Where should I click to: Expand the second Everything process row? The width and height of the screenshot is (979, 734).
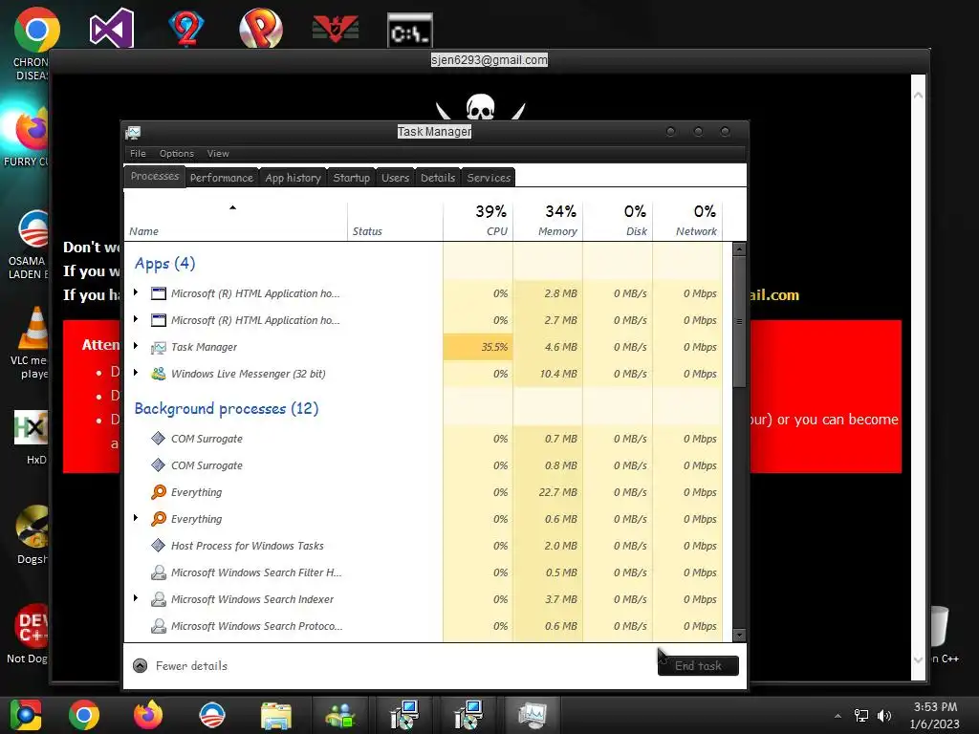coord(136,518)
